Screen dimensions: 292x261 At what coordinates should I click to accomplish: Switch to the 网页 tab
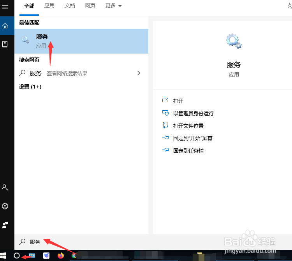[90, 5]
